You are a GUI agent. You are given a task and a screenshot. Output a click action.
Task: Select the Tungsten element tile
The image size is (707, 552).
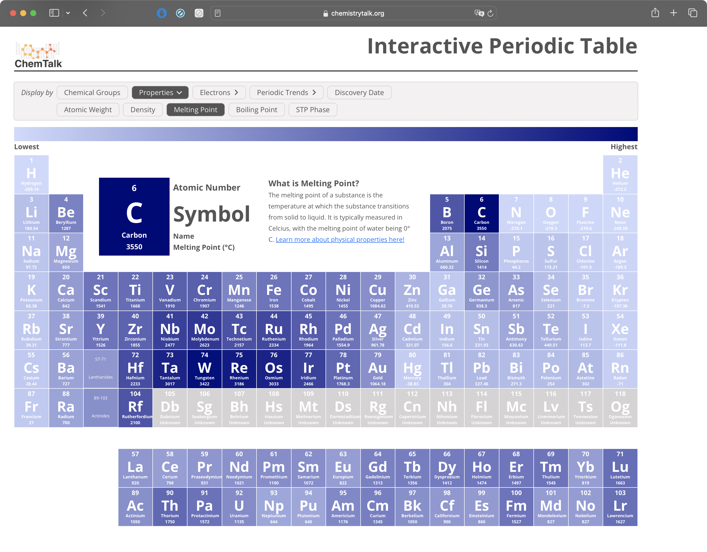coord(205,369)
